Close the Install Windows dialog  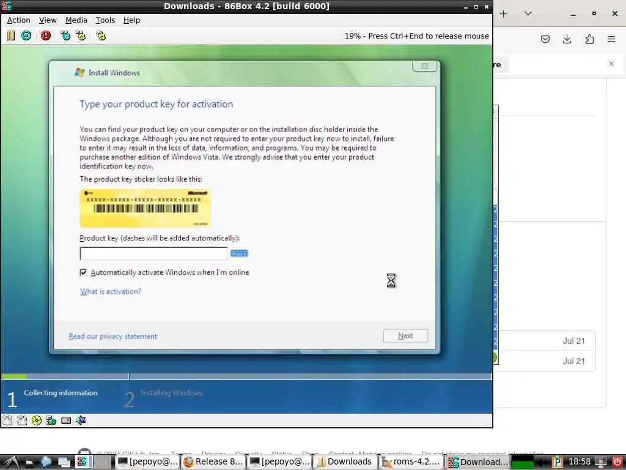click(x=424, y=66)
